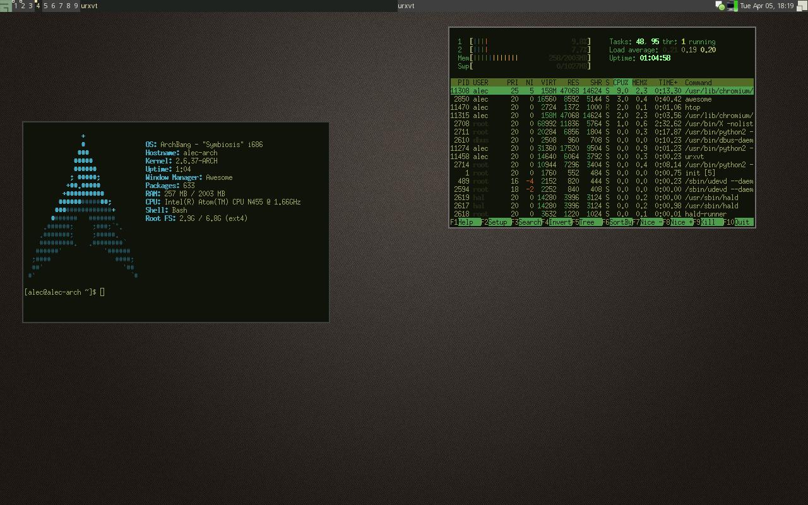Toggle F5 Tree view in htop

pos(587,222)
